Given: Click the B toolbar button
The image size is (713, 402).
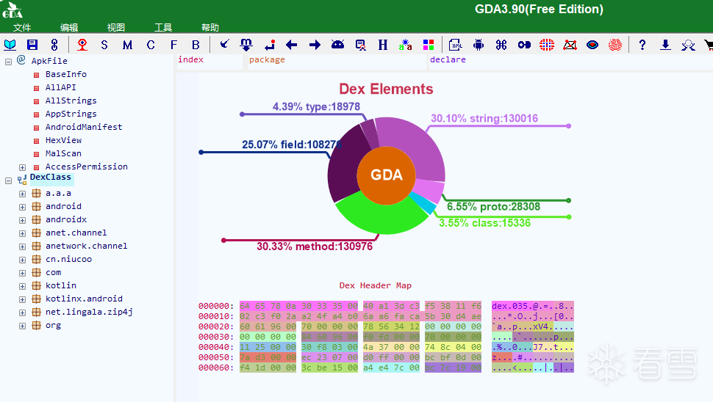Looking at the screenshot, I should (x=196, y=45).
